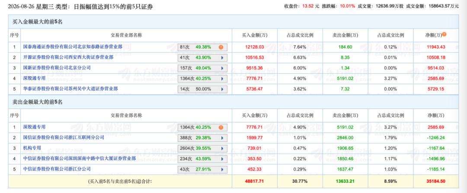Click the buy amount 452.33
The height and width of the screenshot is (193, 467).
pyautogui.click(x=255, y=169)
